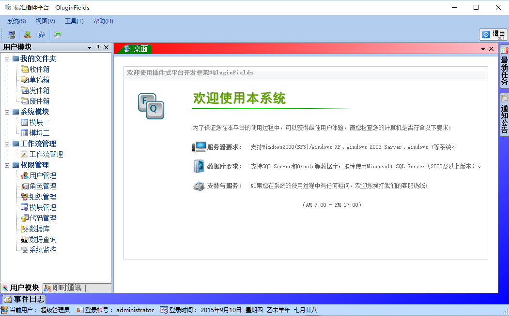Image resolution: width=509 pixels, height=316 pixels.
Task: Click the 服务器要求 computer icon
Action: [x=199, y=147]
